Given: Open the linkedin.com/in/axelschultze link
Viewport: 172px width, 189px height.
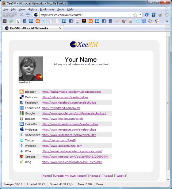Looking at the screenshot, I should coord(70,124).
